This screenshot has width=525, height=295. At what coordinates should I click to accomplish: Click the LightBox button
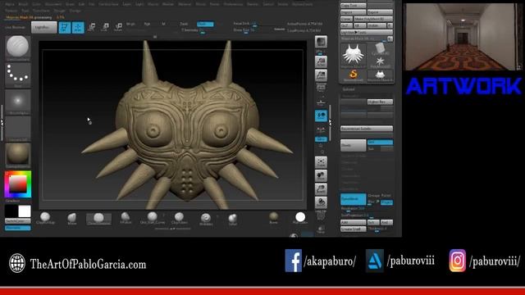click(43, 27)
